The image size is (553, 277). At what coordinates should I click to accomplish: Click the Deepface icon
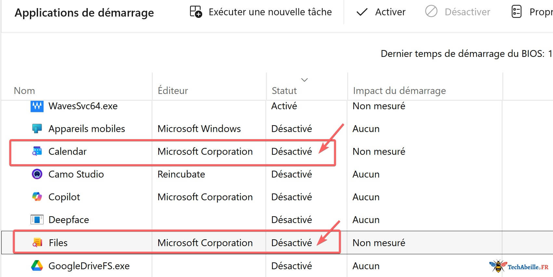pyautogui.click(x=37, y=219)
